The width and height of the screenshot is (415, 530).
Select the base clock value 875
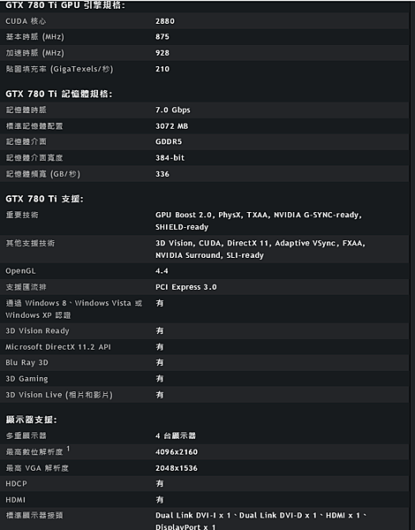pyautogui.click(x=162, y=37)
